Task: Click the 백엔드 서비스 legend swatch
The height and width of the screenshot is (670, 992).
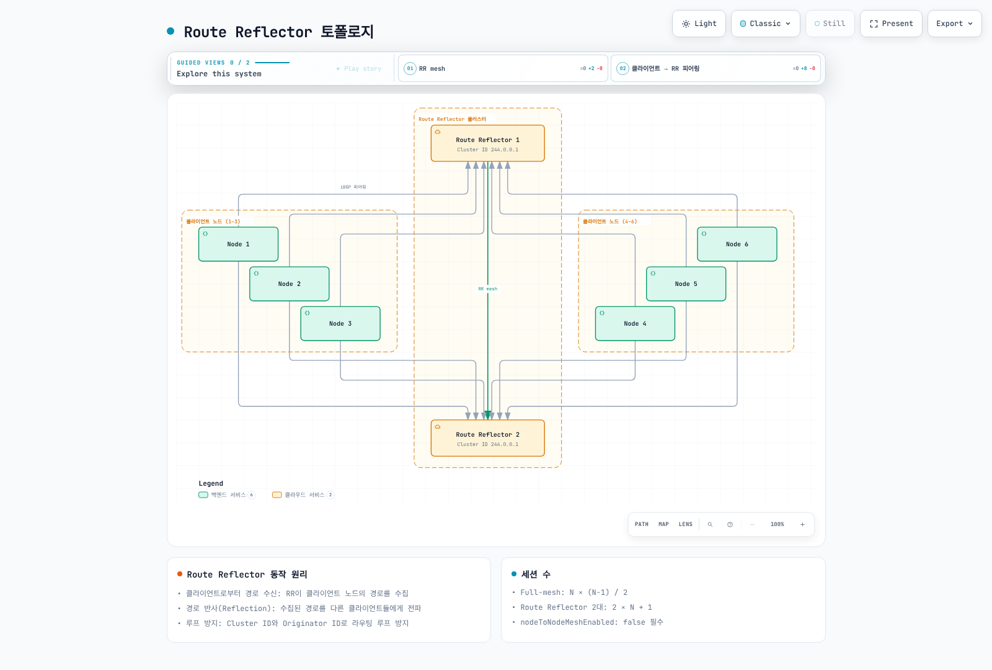Action: pos(203,495)
